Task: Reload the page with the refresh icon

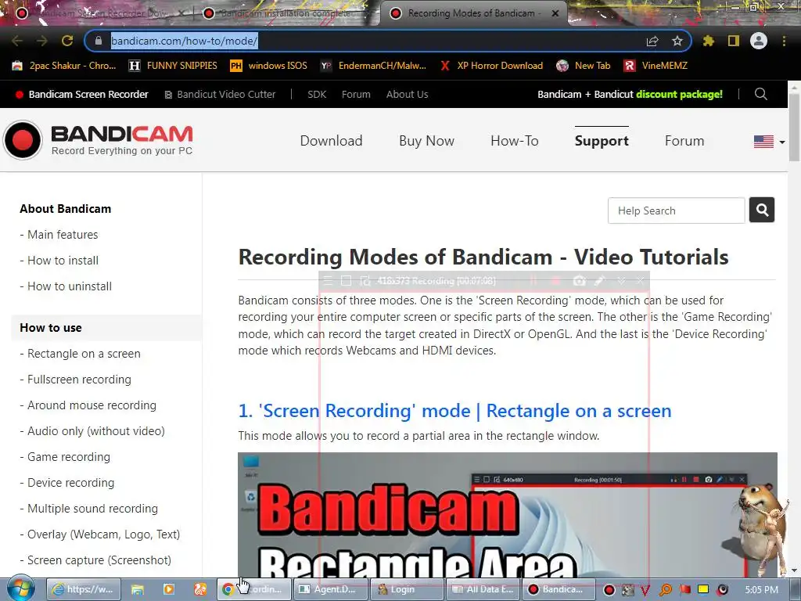Action: click(x=67, y=41)
